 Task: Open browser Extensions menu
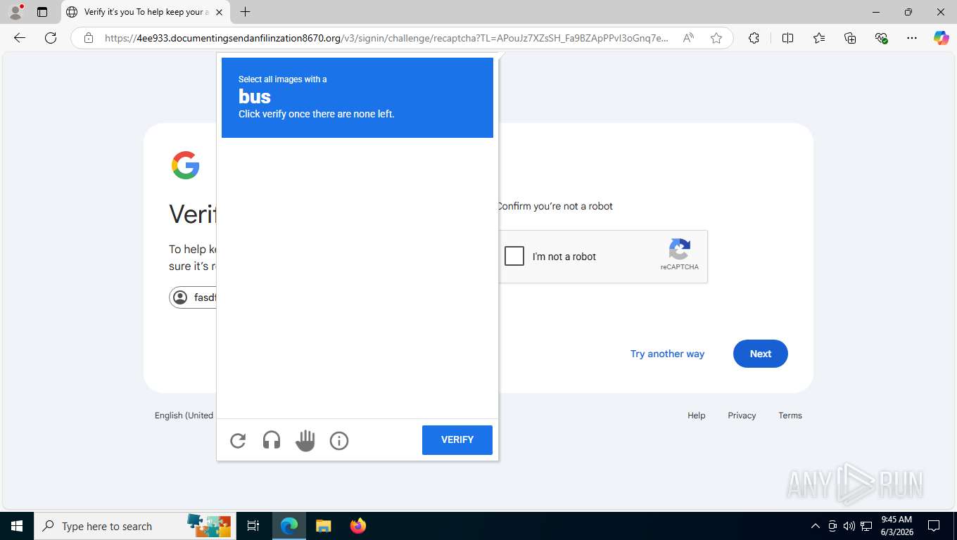click(754, 38)
